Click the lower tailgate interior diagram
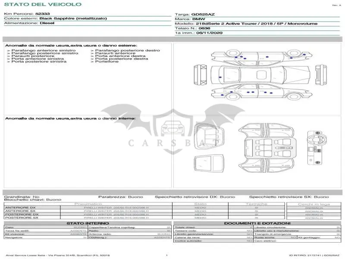Image resolution: width=345 pixels, height=259 pixels. [209, 164]
